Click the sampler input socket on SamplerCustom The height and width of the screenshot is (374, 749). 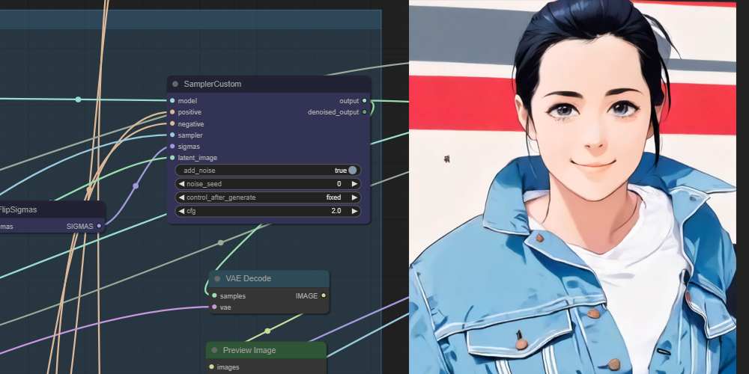click(x=172, y=135)
